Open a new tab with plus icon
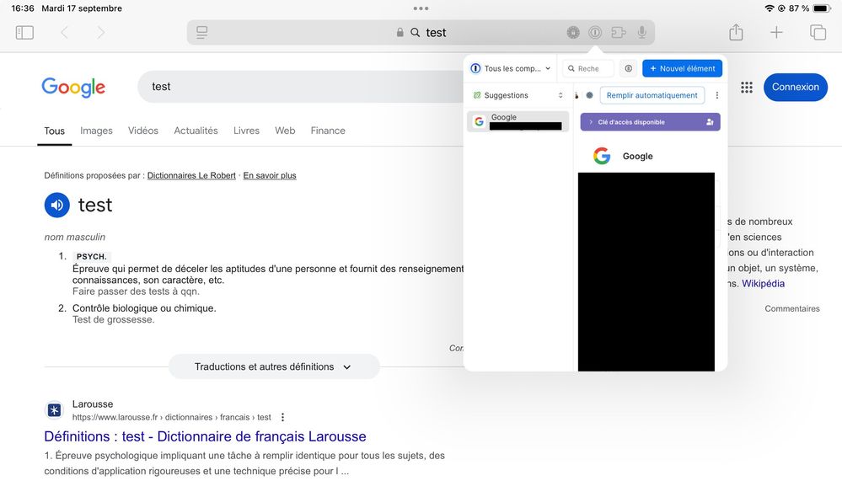The height and width of the screenshot is (481, 842). [x=776, y=33]
